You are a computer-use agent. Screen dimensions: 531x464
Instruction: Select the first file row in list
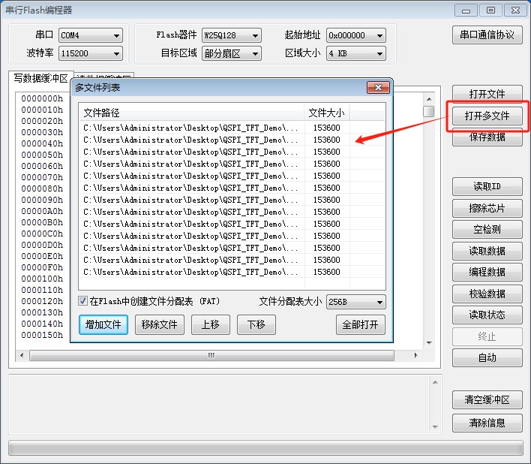[x=232, y=128]
